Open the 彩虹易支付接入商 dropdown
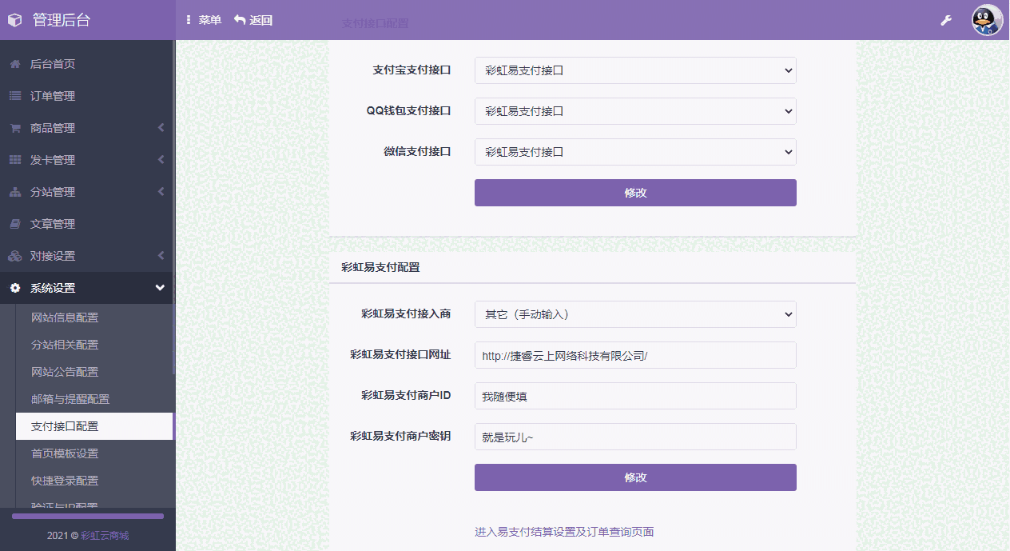 [x=635, y=314]
